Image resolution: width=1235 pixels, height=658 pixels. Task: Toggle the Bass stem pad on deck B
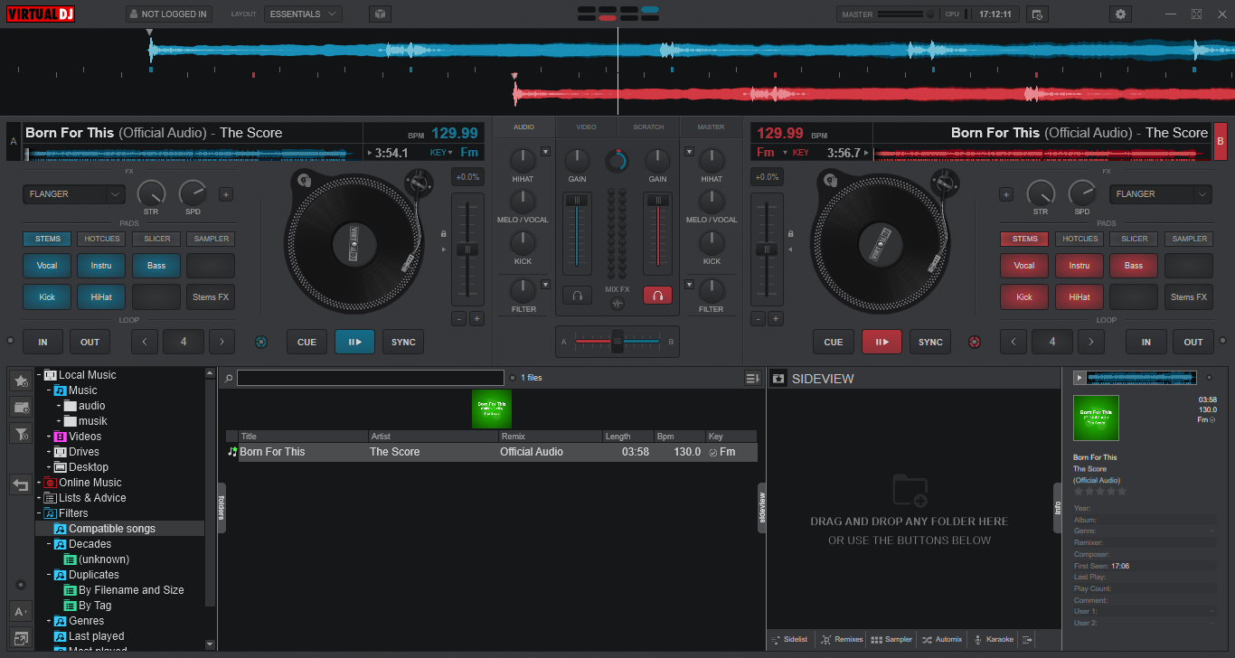click(x=1134, y=266)
